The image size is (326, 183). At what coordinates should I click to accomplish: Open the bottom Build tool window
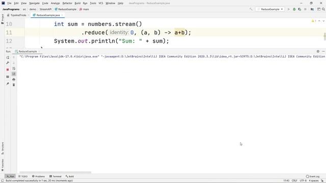point(70,176)
